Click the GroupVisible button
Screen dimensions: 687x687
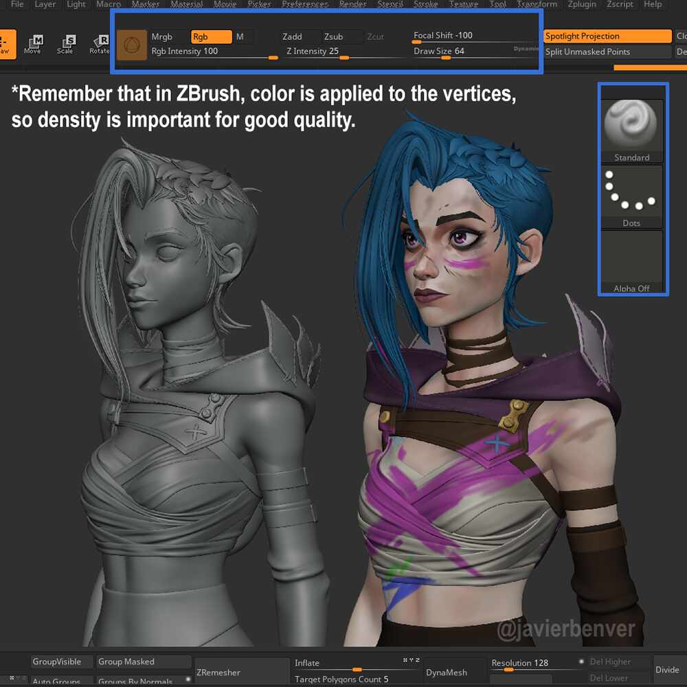pos(62,662)
